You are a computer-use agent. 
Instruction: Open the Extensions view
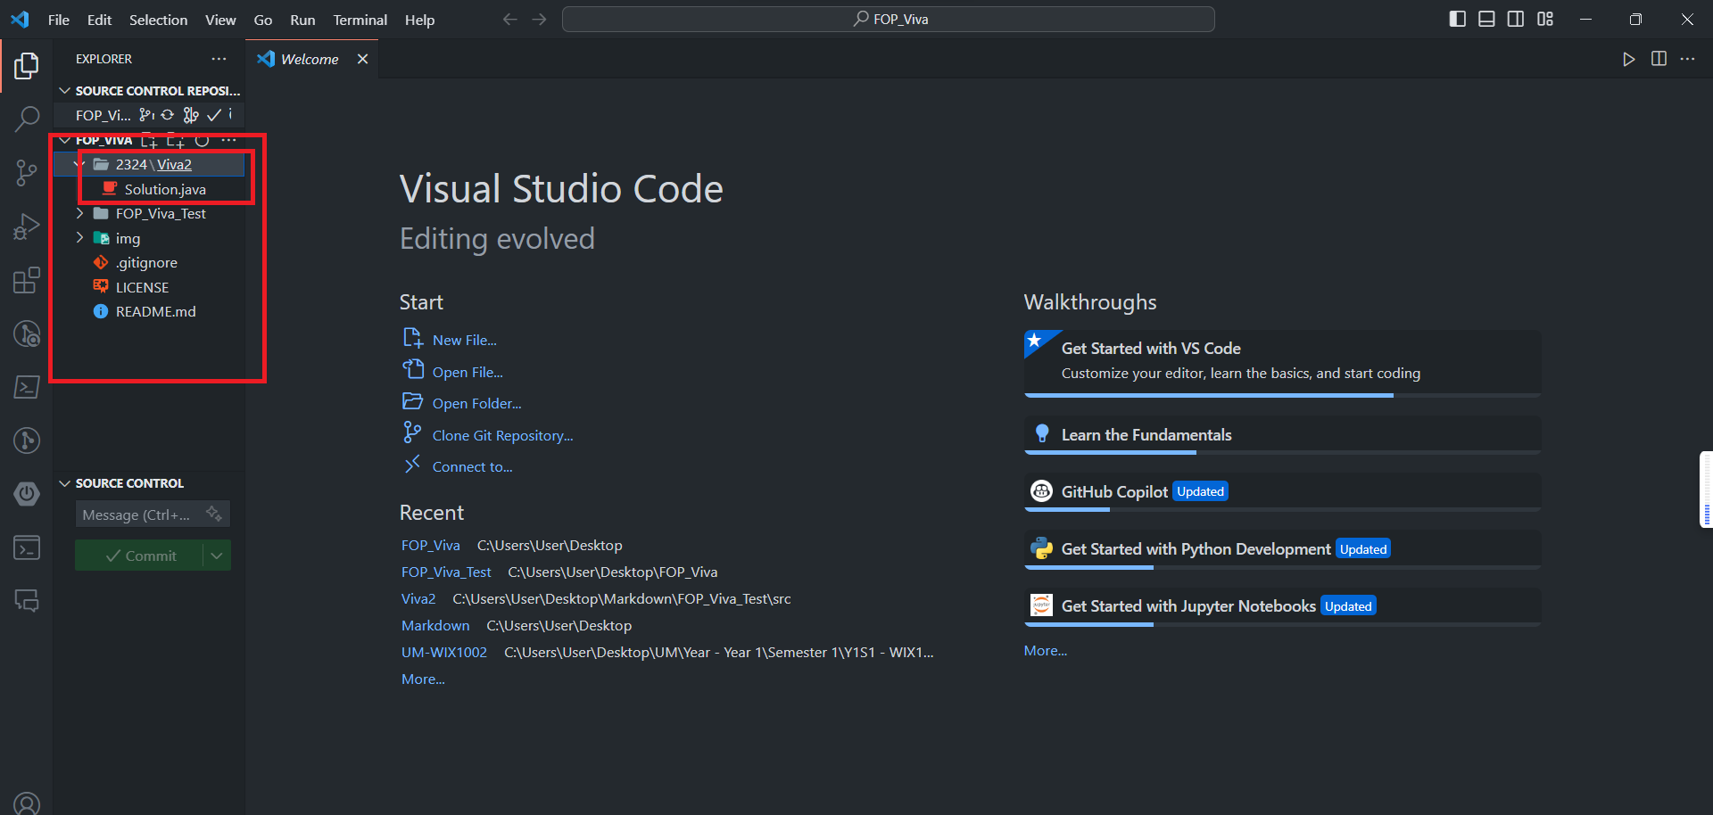point(27,280)
